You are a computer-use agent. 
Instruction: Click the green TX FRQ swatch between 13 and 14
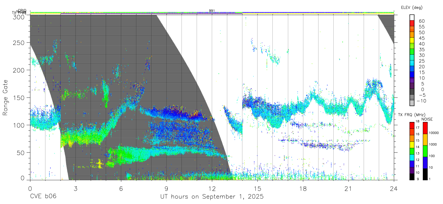point(412,151)
